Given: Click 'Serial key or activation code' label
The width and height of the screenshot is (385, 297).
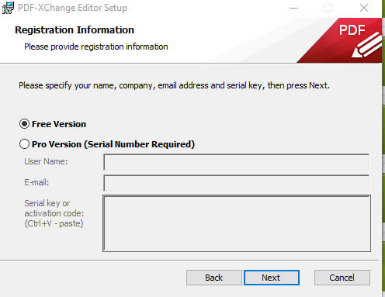Looking at the screenshot, I should [x=54, y=213].
